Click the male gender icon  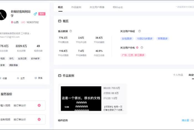35,14
